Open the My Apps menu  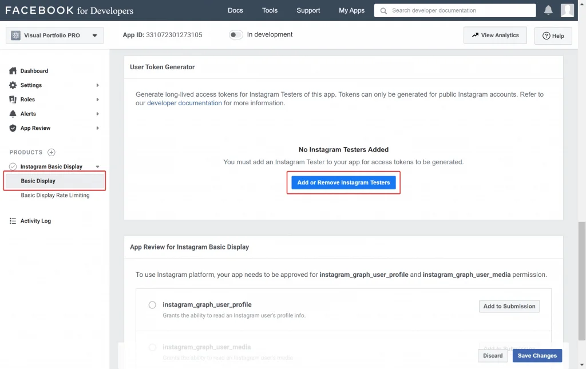tap(352, 10)
